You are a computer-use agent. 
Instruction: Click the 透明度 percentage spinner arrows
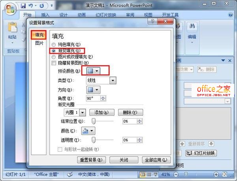click(139, 140)
